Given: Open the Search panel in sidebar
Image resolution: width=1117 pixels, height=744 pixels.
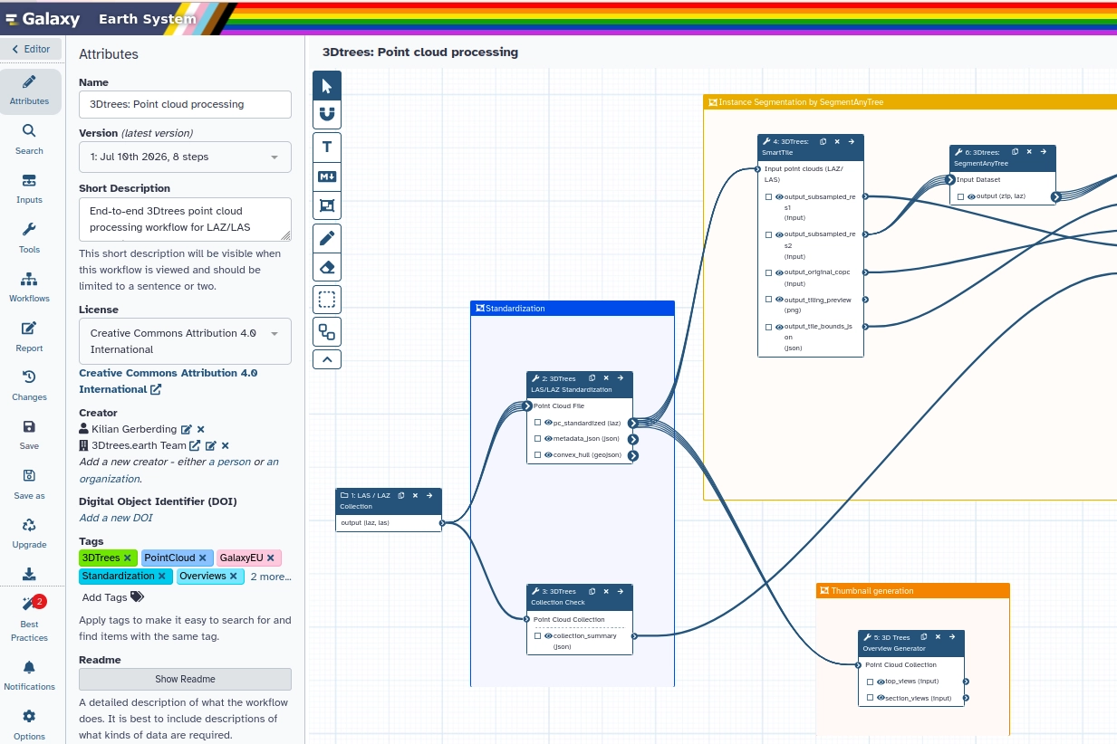Looking at the screenshot, I should [29, 138].
